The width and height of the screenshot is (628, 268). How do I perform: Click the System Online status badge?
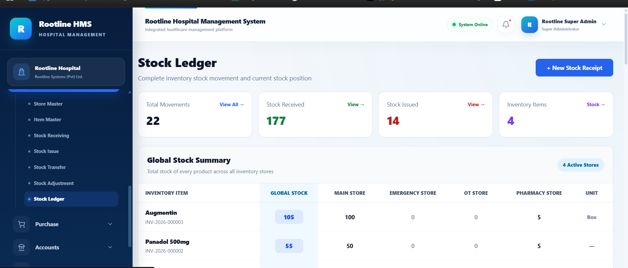pos(470,25)
